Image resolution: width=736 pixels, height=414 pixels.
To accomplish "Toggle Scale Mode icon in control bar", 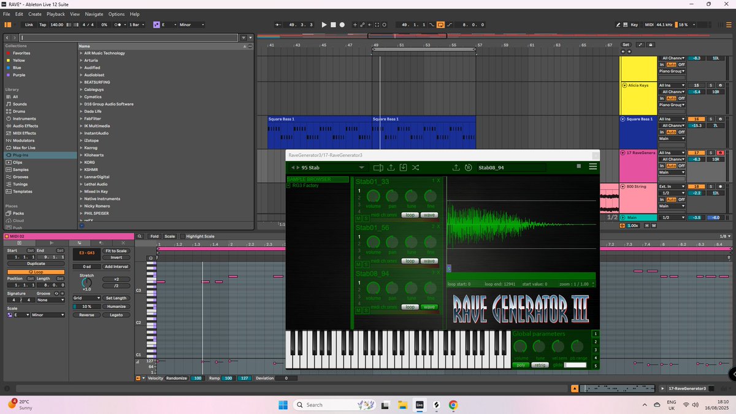I will point(156,25).
